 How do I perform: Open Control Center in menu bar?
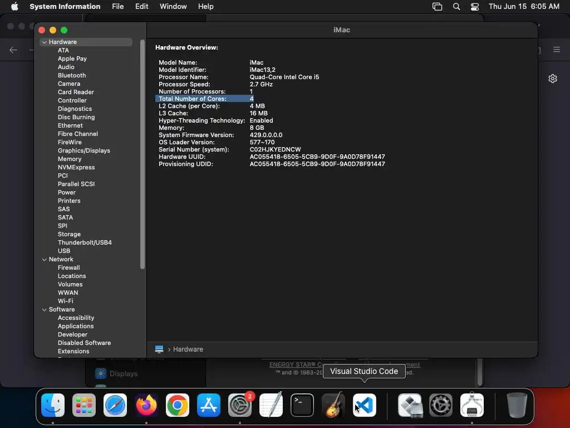click(x=475, y=7)
